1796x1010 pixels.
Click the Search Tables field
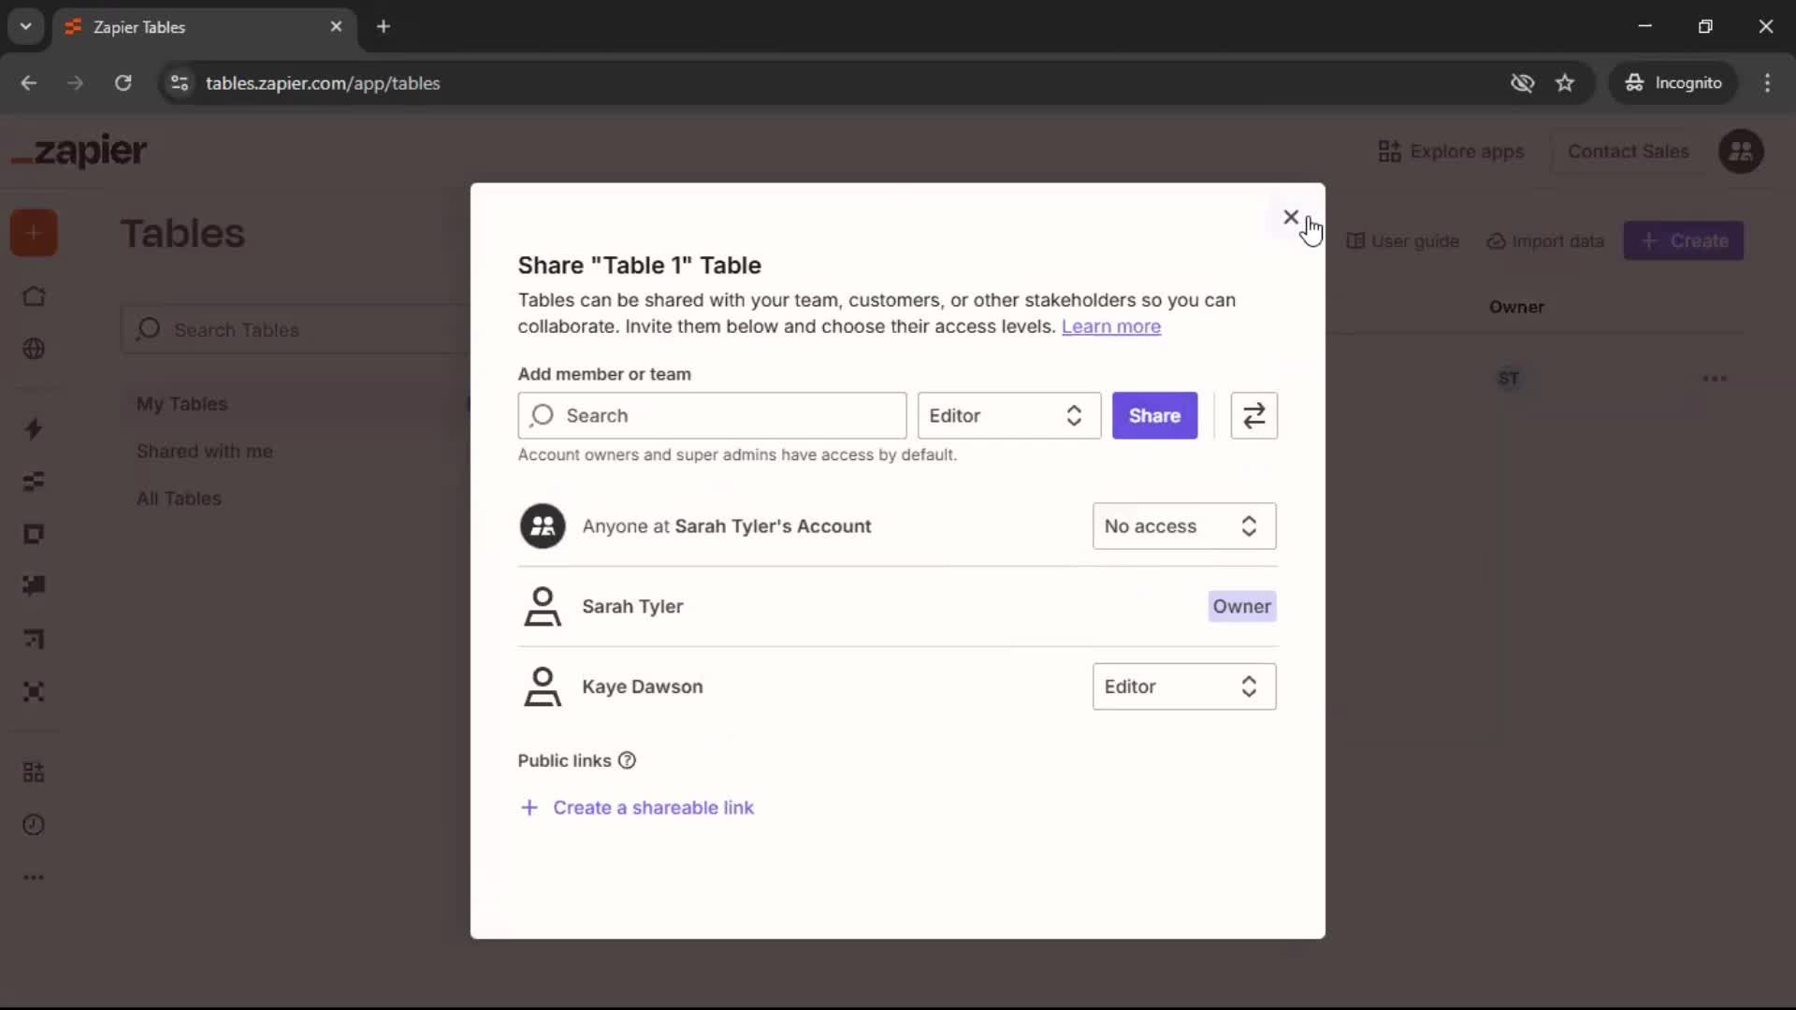(x=296, y=329)
